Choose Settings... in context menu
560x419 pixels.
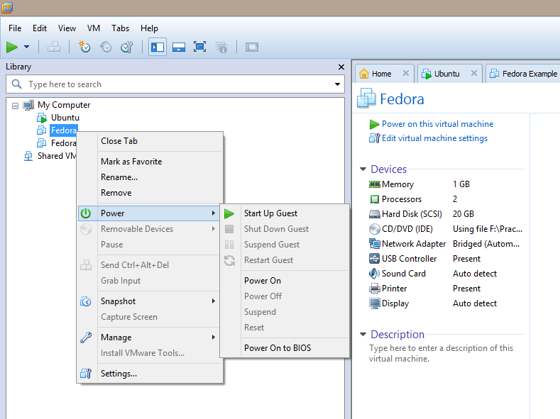coord(150,374)
